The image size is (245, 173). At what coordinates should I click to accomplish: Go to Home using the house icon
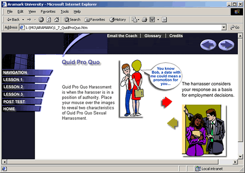click(x=57, y=20)
